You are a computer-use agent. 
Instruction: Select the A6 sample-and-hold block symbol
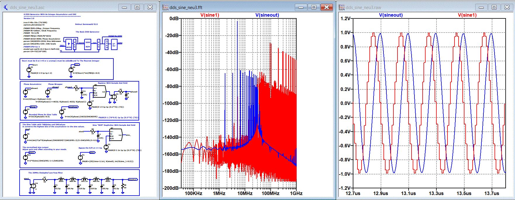[99, 92]
